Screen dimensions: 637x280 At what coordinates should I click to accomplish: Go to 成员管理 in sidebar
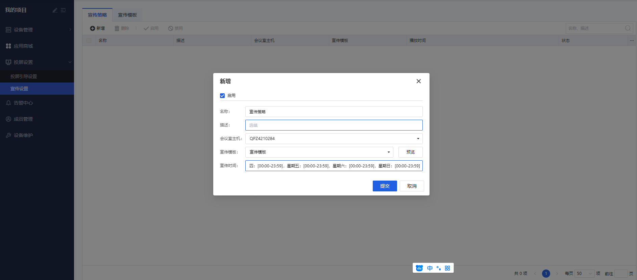23,119
